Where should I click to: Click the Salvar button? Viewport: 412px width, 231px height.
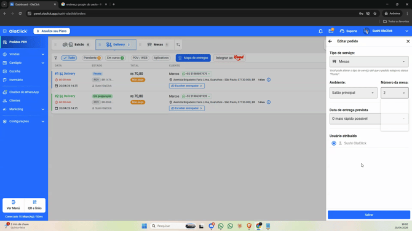pyautogui.click(x=369, y=215)
